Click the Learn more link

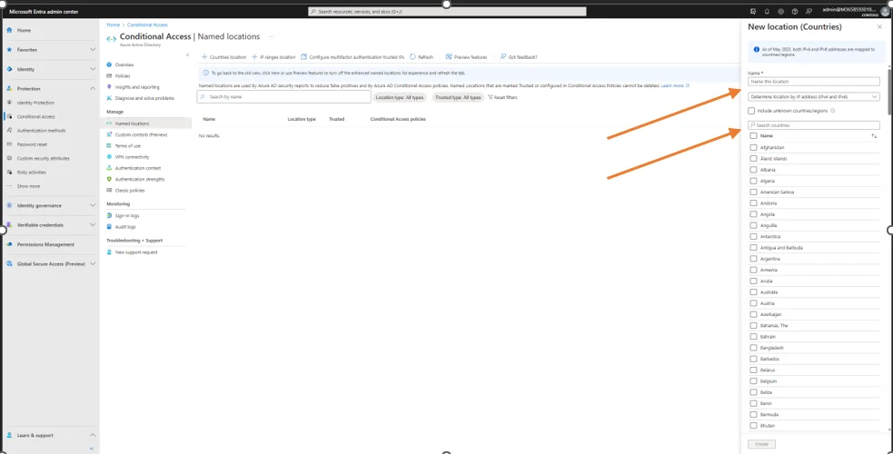(672, 85)
